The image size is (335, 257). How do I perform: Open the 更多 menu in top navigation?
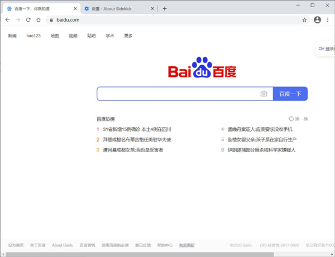[x=128, y=36]
